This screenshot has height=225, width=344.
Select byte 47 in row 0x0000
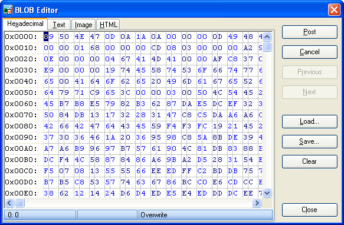click(x=94, y=37)
